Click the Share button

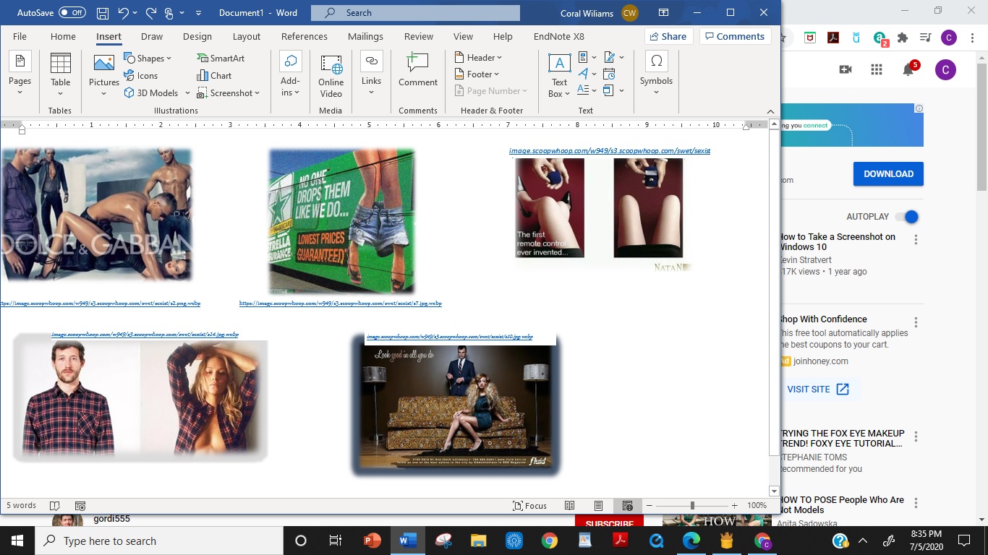[668, 36]
